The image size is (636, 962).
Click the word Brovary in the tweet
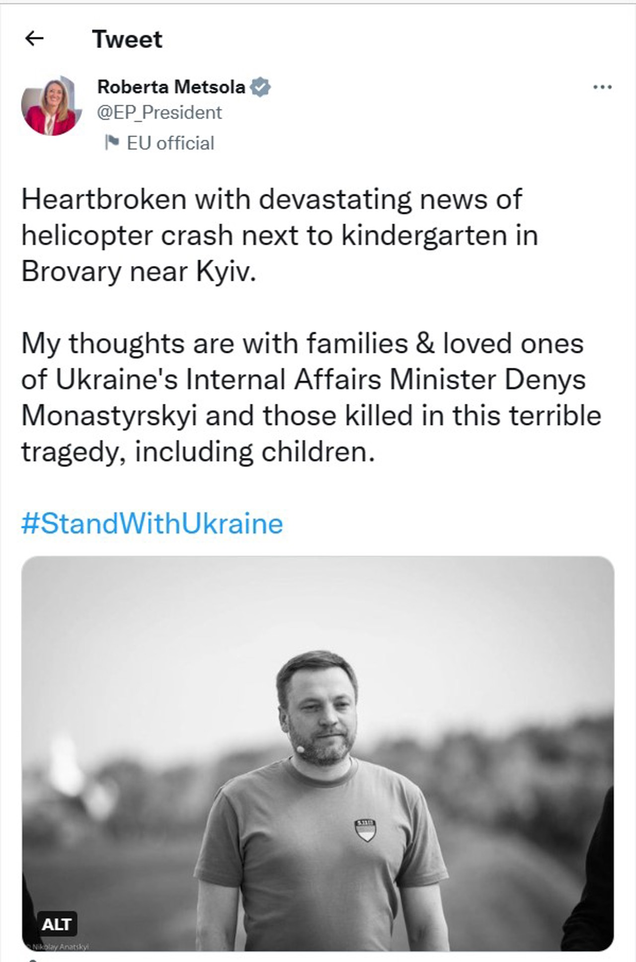click(71, 272)
